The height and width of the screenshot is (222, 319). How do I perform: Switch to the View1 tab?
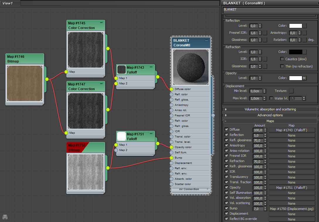[x=10, y=3]
